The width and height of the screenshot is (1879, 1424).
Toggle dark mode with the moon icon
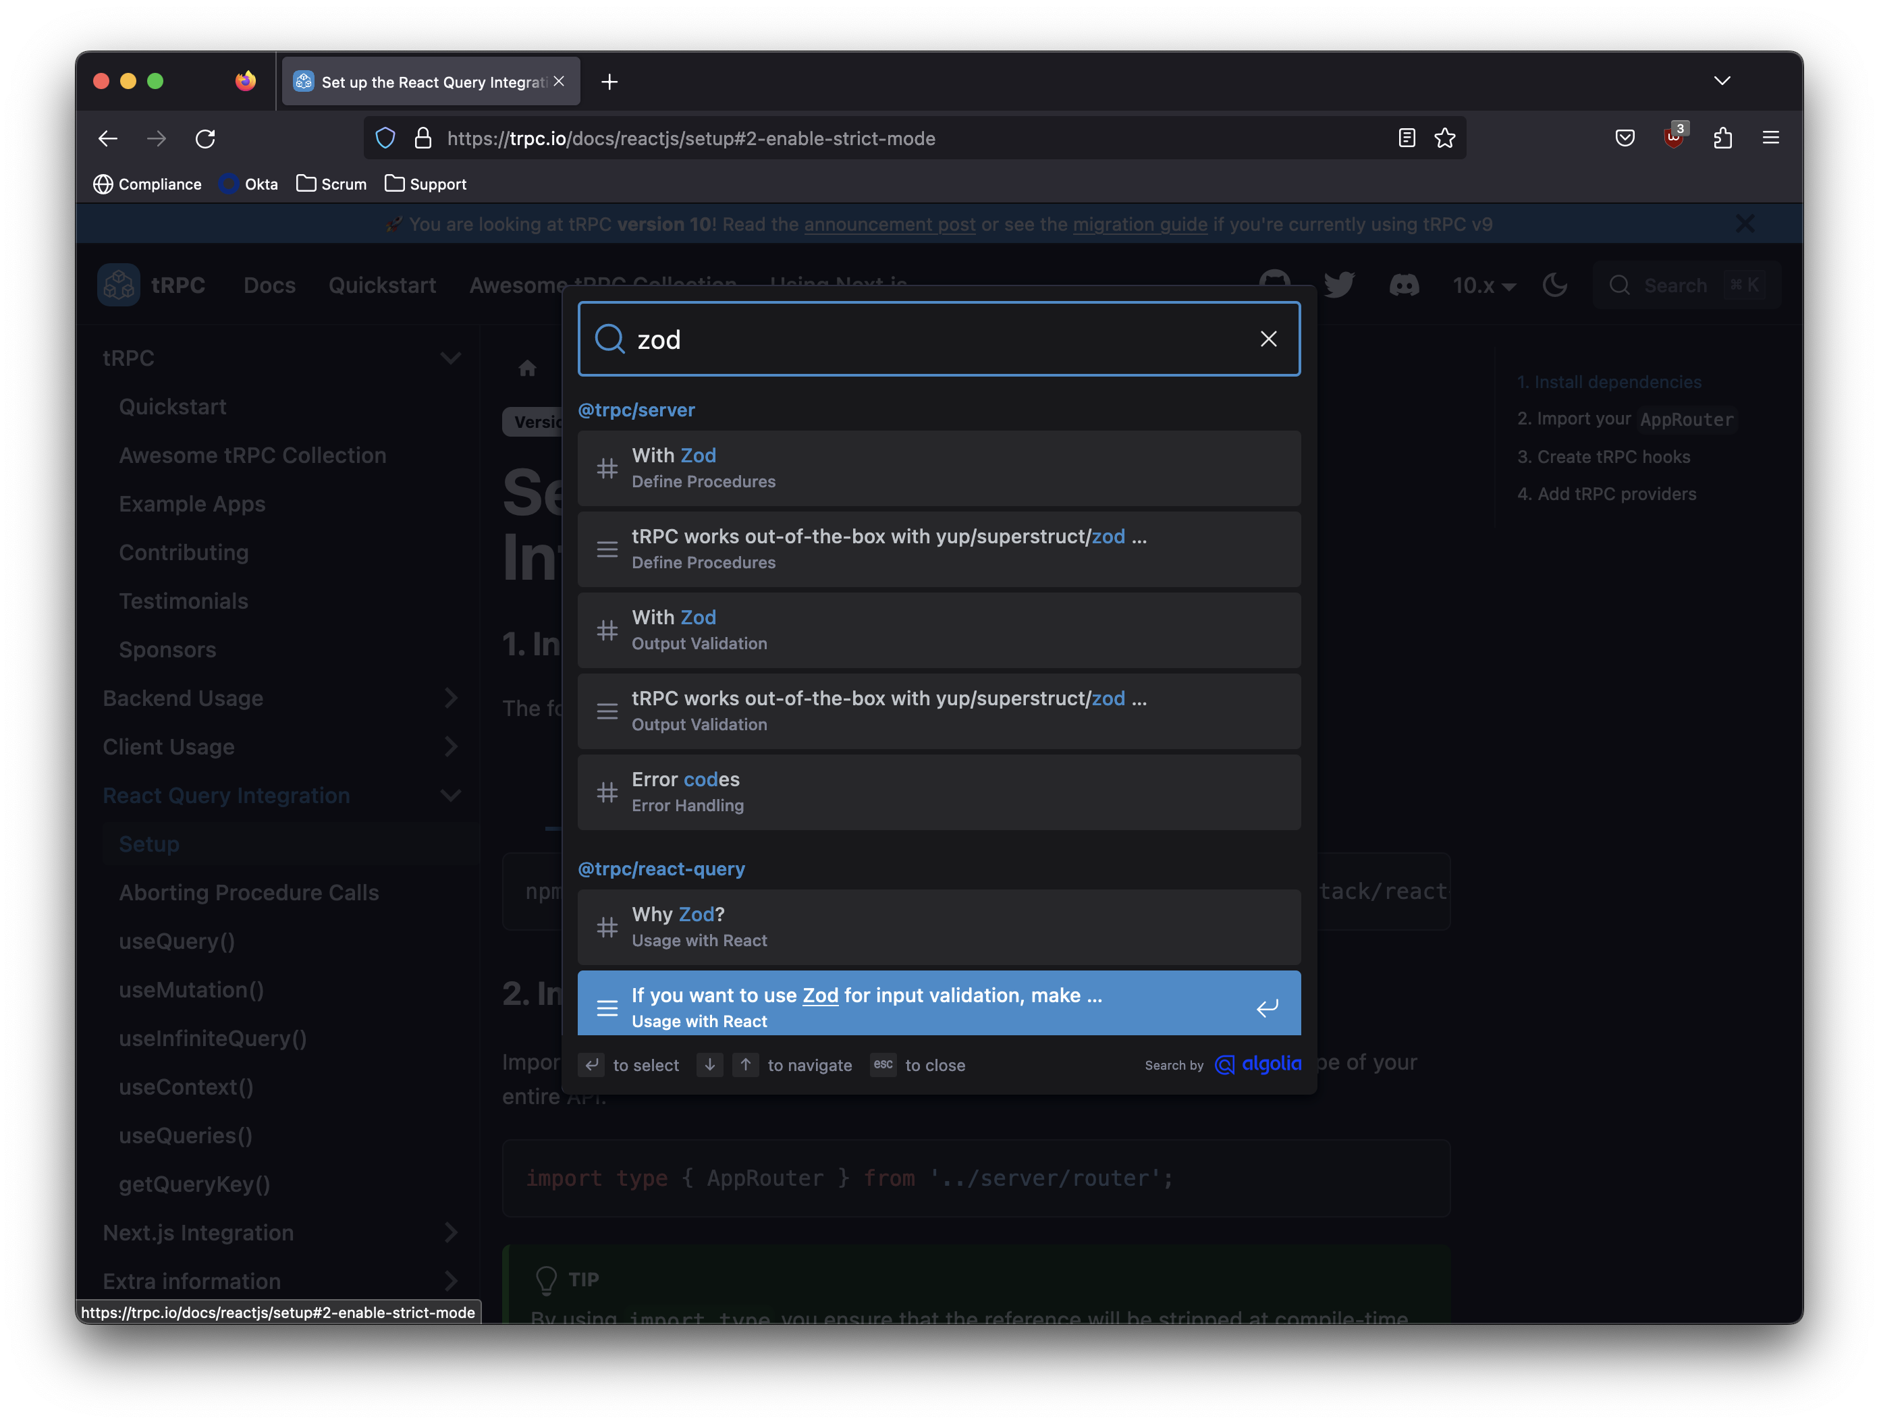[1555, 285]
